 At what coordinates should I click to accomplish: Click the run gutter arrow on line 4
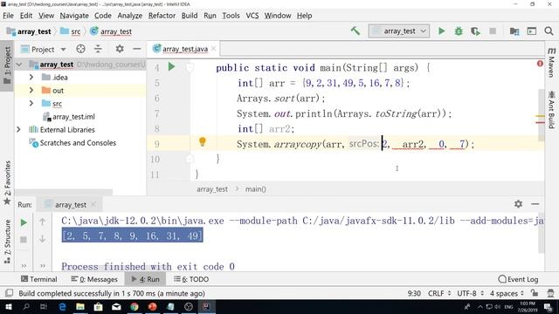(x=171, y=66)
